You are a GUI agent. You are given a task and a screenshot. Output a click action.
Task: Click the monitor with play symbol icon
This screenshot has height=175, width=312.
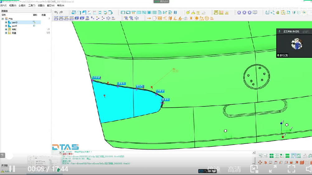[255, 12]
